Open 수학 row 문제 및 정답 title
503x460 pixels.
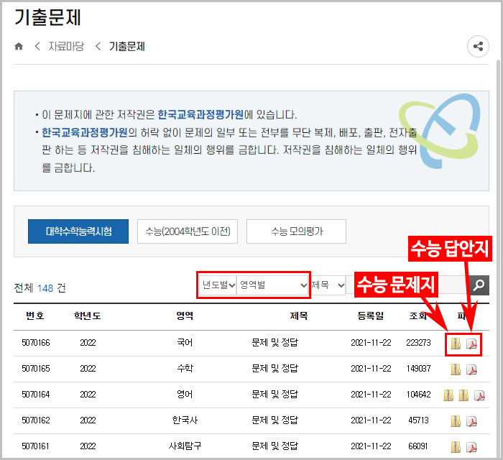pos(275,368)
